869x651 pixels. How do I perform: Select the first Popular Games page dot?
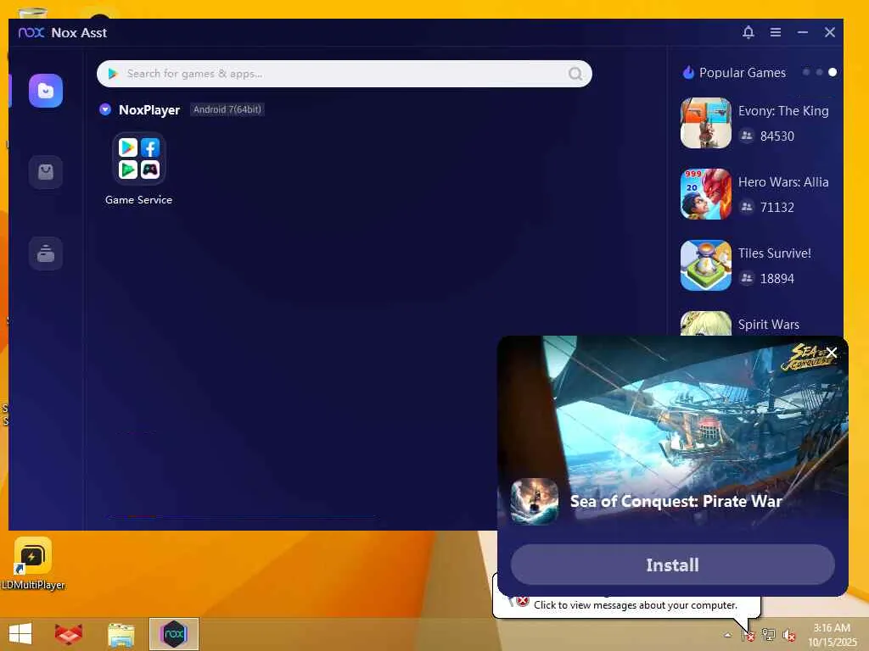click(806, 73)
